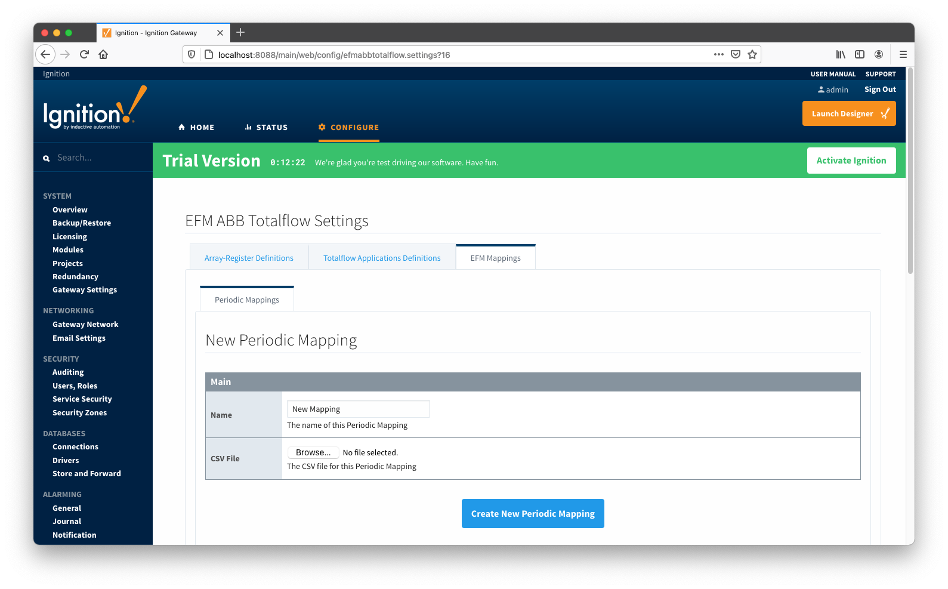Click the sidebar search magnifier icon
This screenshot has height=589, width=948.
coord(46,158)
